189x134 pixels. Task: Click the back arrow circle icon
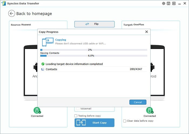[12, 13]
